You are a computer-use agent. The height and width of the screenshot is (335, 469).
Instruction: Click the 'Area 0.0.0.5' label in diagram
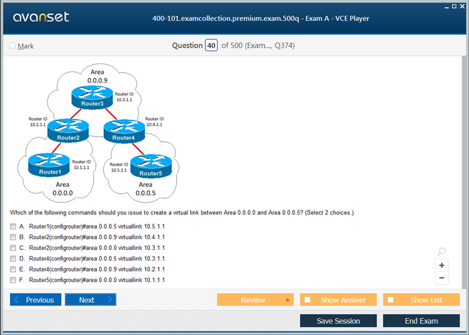(145, 189)
